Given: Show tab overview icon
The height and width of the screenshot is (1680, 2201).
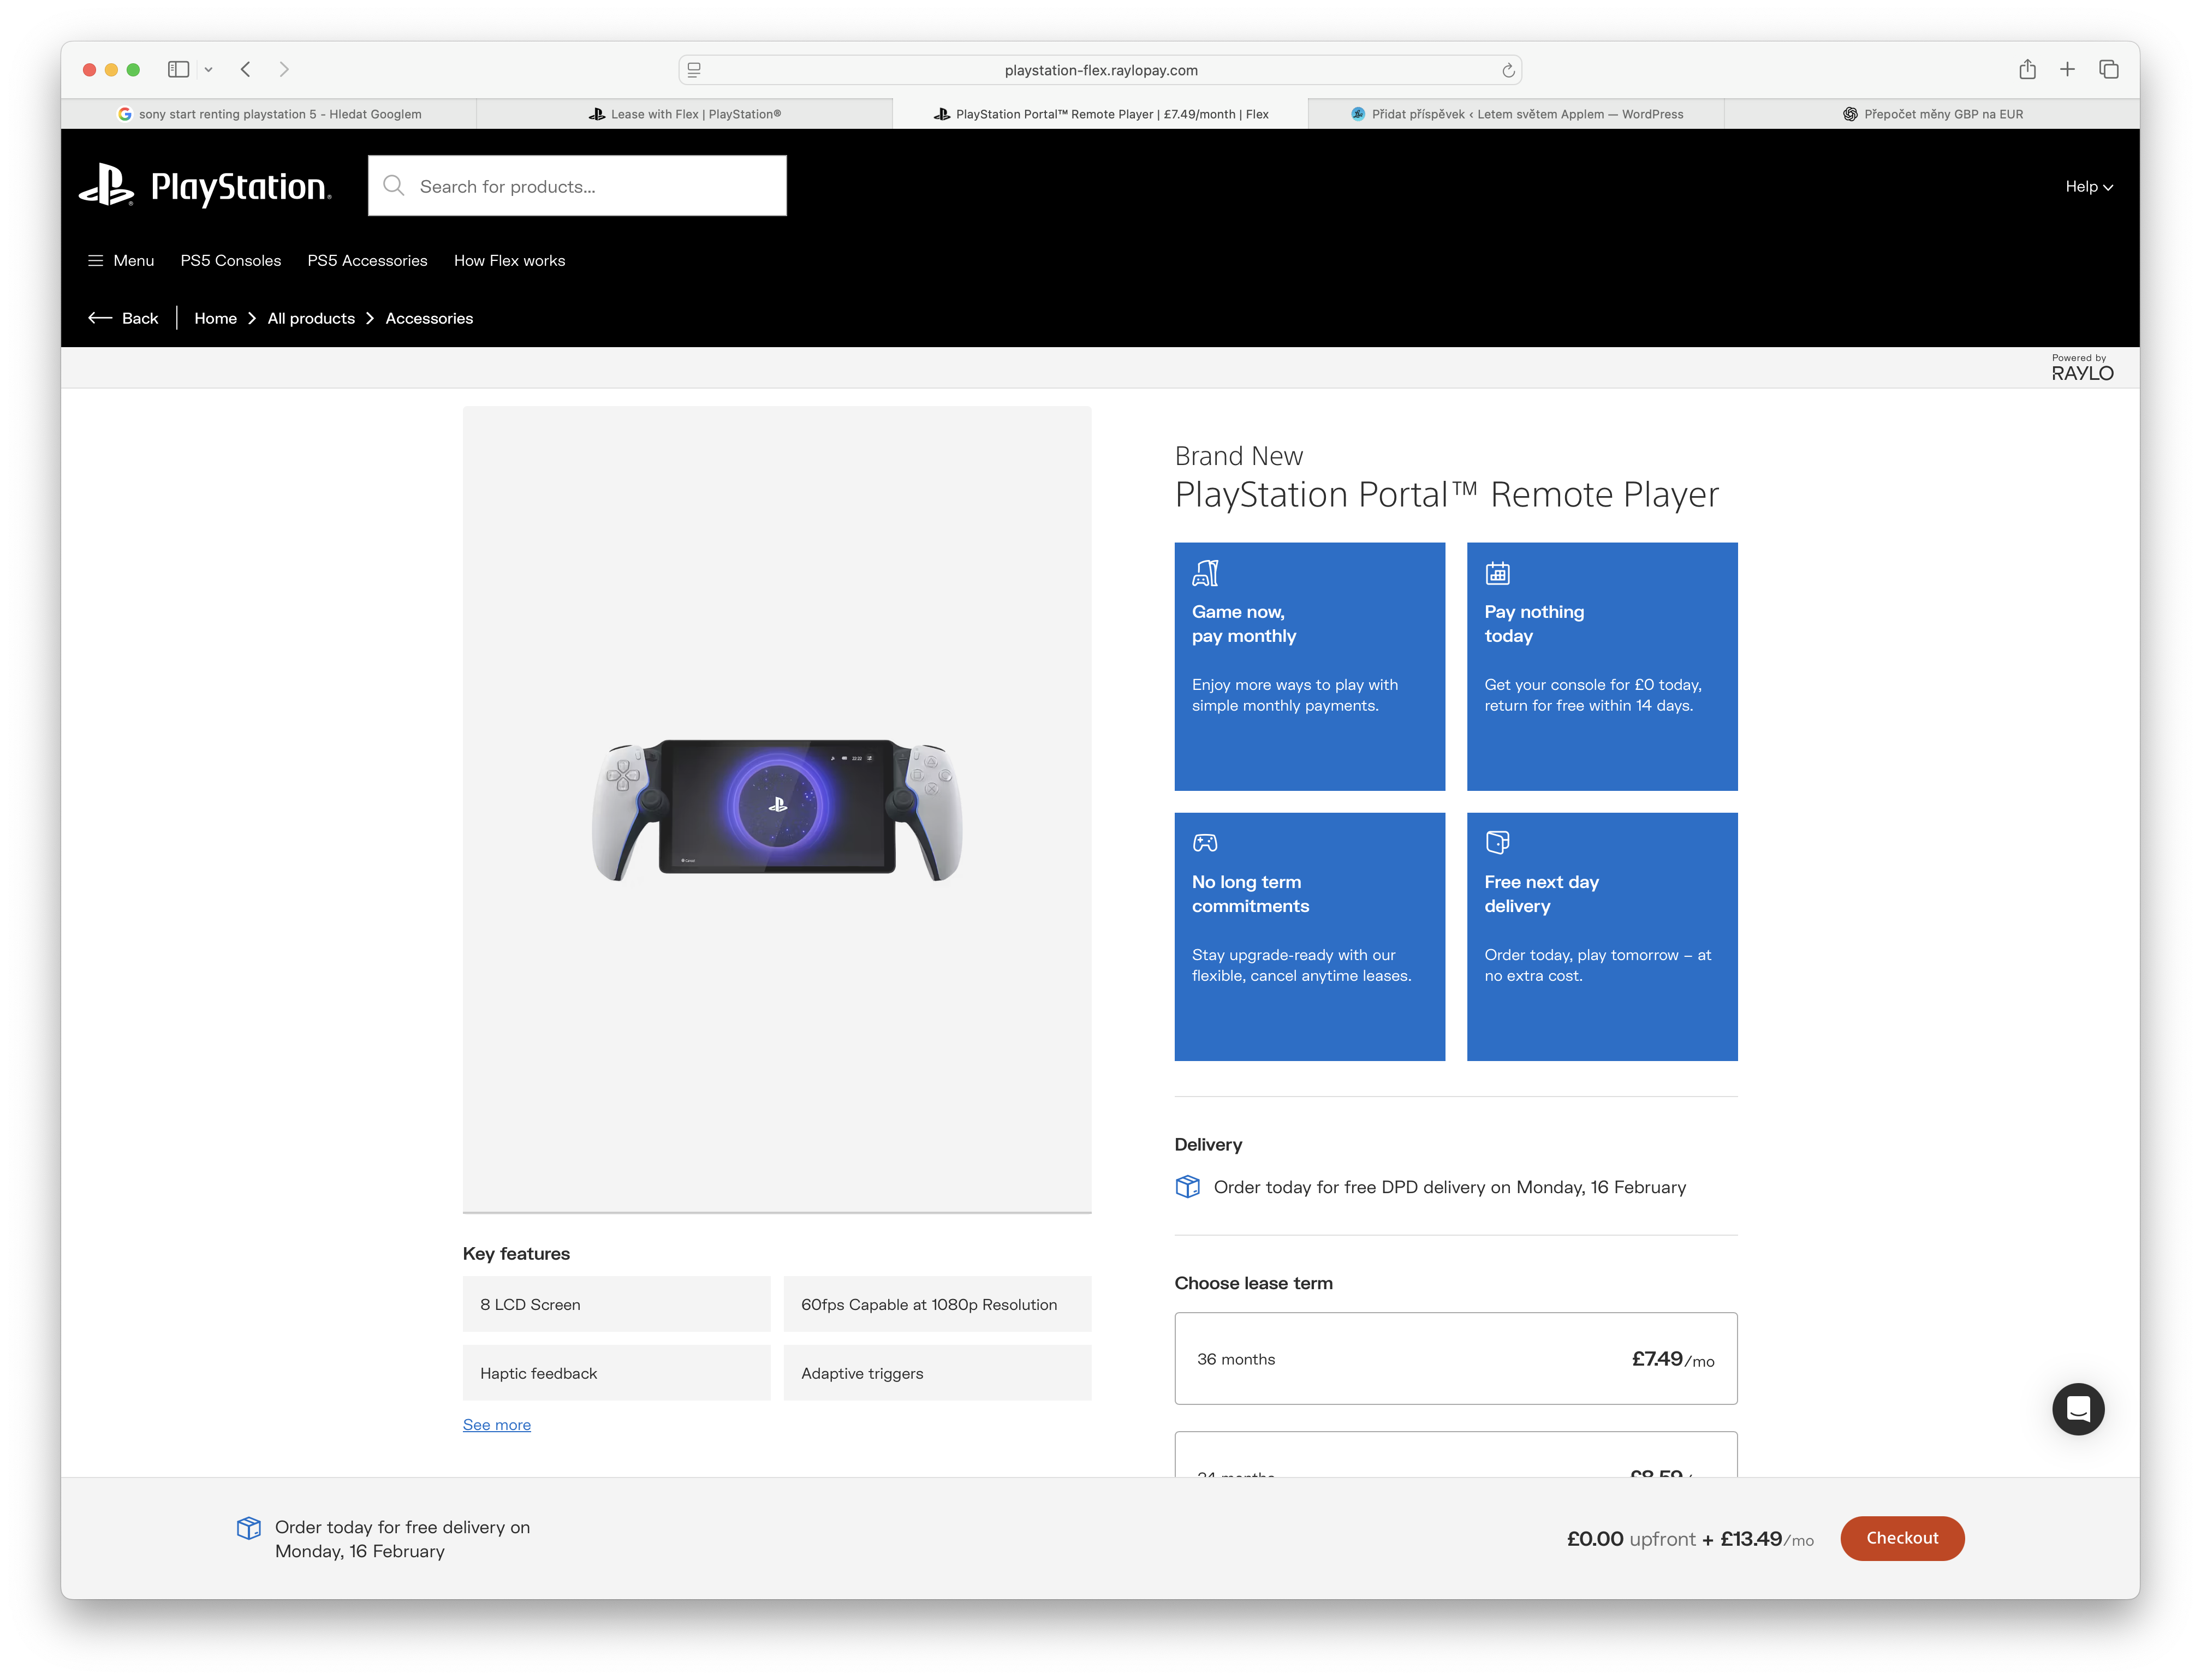Looking at the screenshot, I should tap(2108, 70).
